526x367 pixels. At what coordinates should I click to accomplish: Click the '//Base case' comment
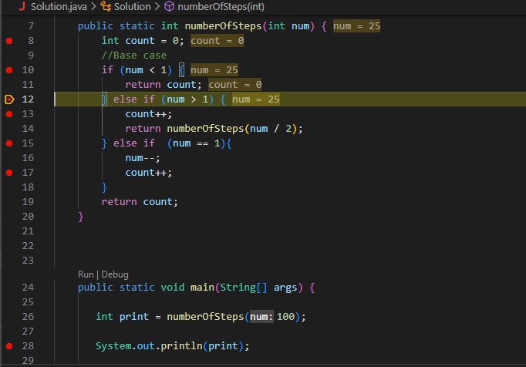pyautogui.click(x=134, y=56)
